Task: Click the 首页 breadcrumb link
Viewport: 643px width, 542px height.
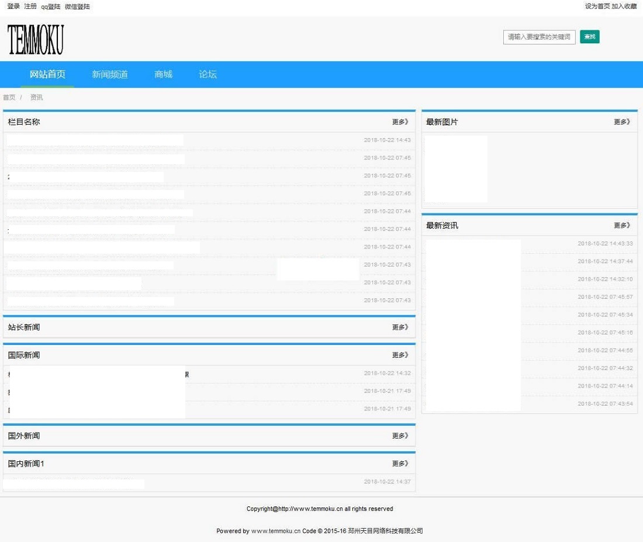Action: [x=9, y=98]
